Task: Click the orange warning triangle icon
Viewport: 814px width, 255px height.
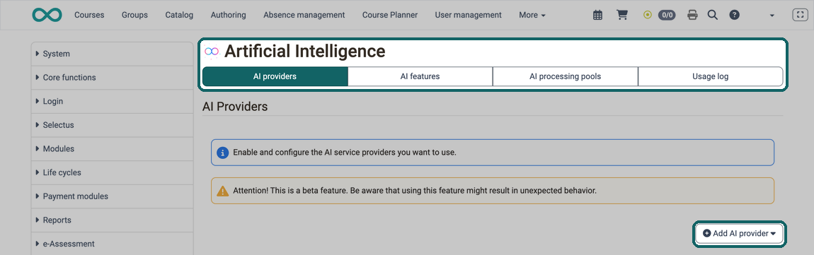Action: tap(223, 191)
